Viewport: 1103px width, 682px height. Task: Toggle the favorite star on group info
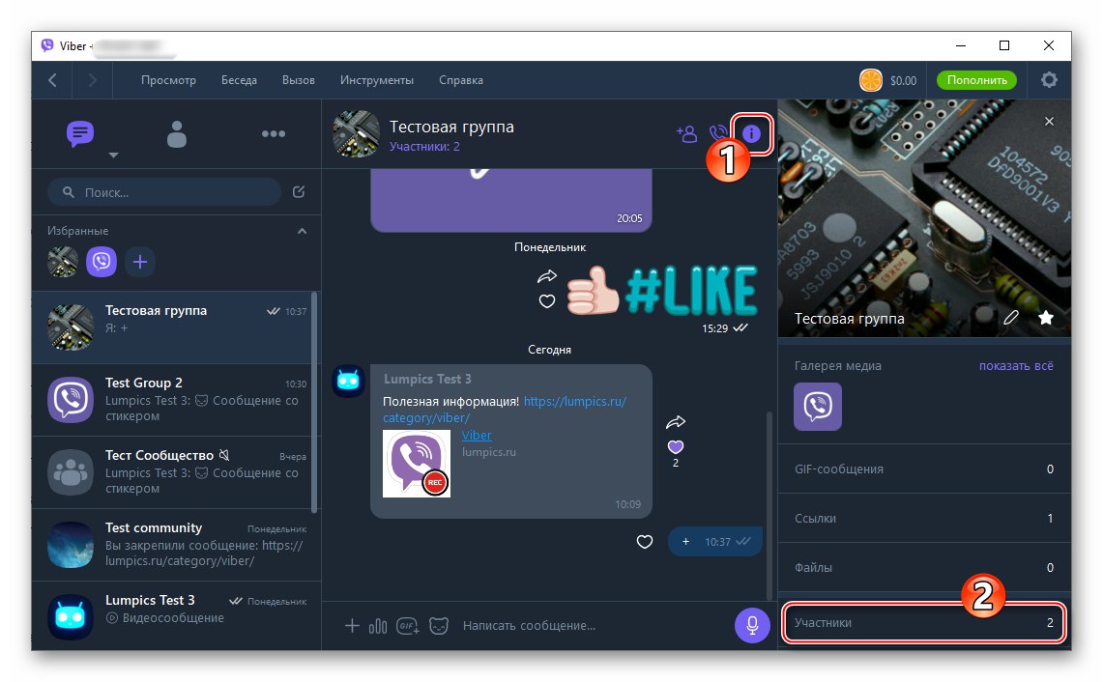pos(1045,318)
